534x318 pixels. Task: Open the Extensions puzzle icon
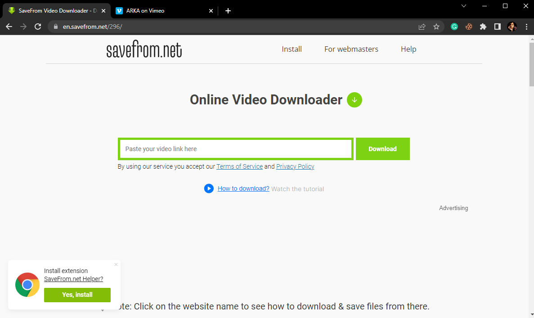tap(483, 27)
